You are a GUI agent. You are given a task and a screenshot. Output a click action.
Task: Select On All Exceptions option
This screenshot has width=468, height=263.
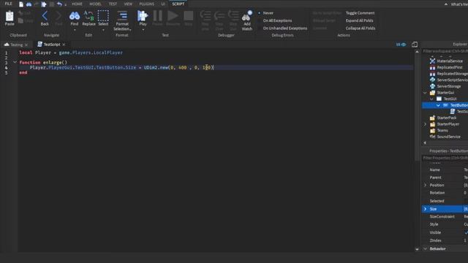click(277, 20)
